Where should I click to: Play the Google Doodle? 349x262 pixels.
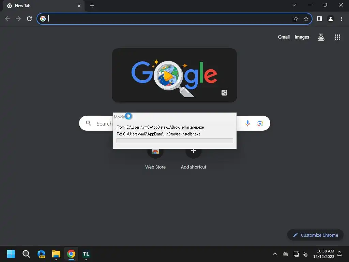tap(168, 76)
